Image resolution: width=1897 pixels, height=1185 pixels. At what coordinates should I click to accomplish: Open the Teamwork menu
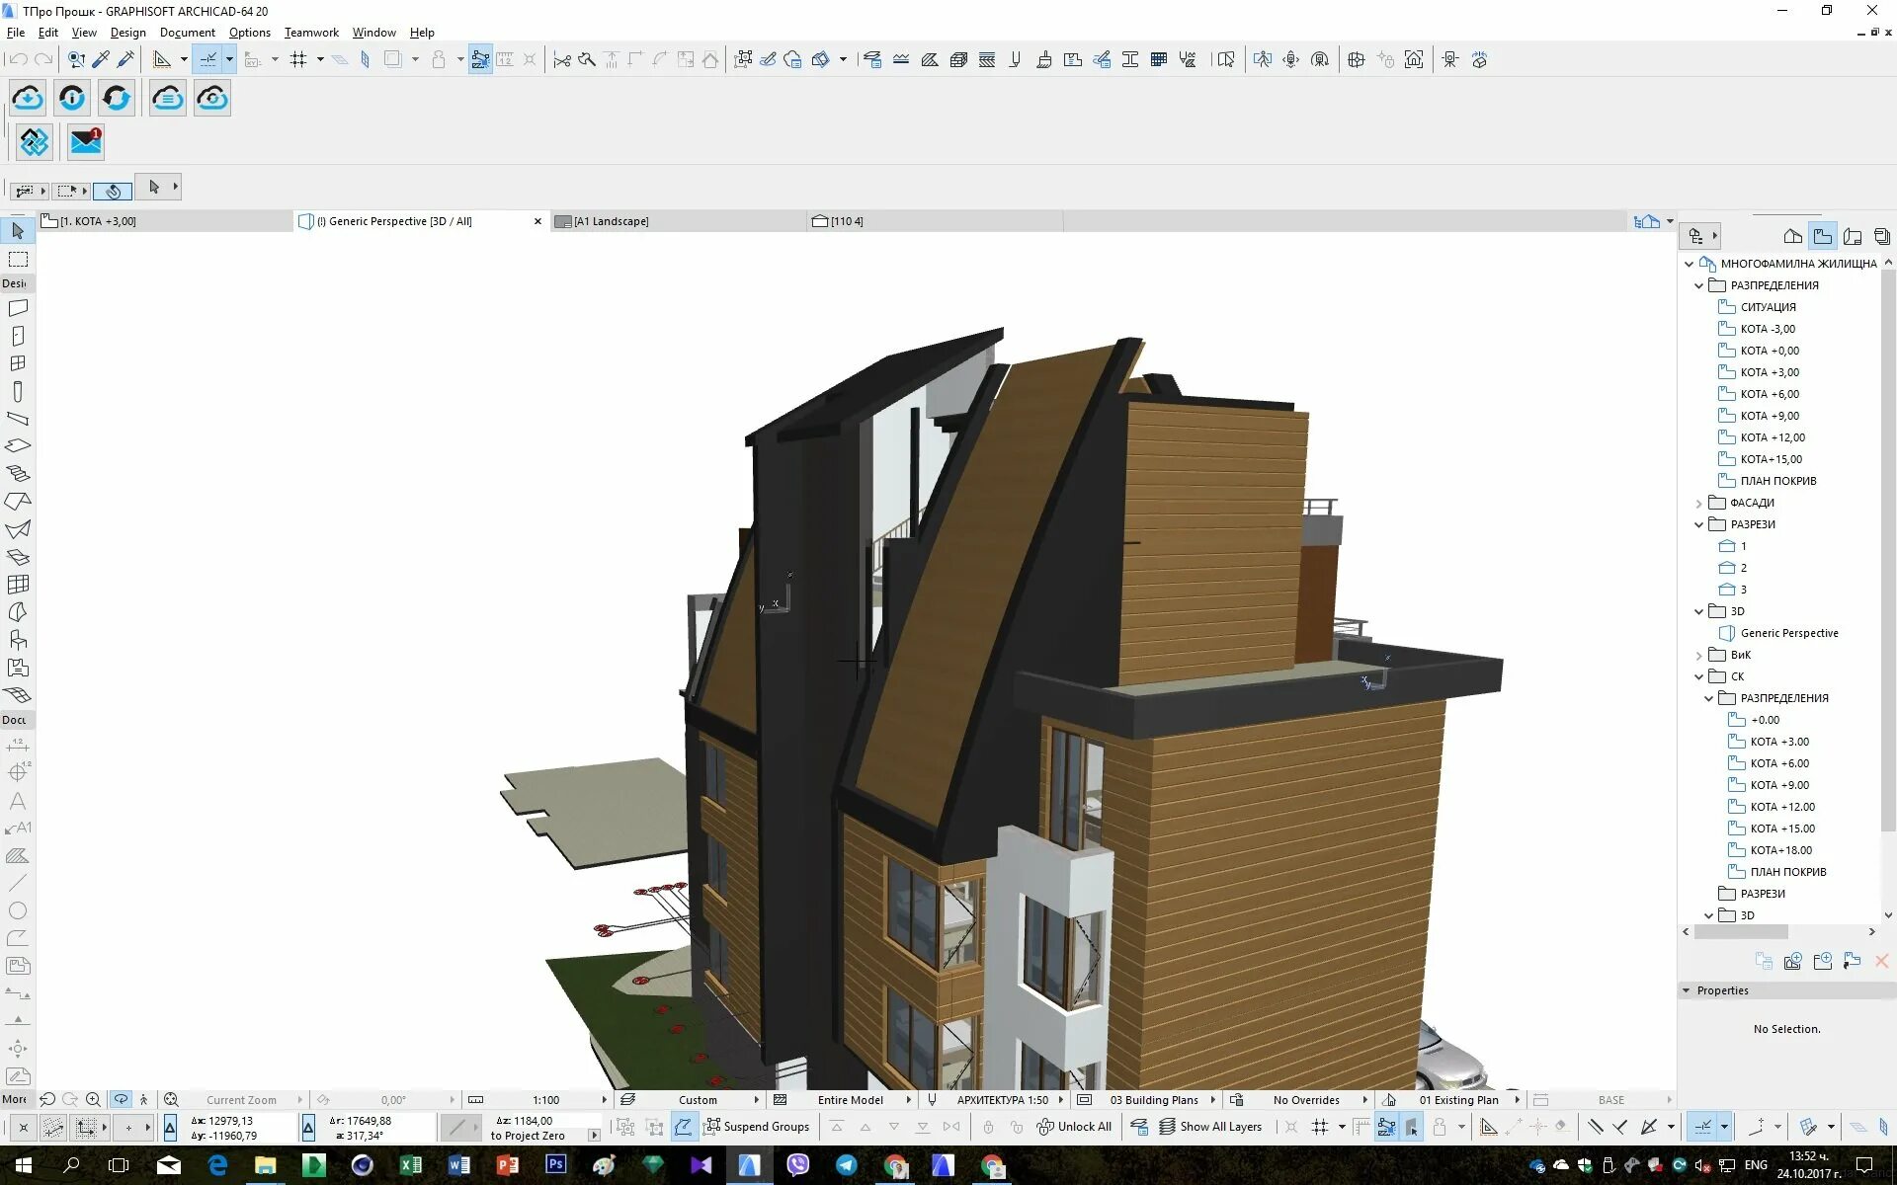311,33
